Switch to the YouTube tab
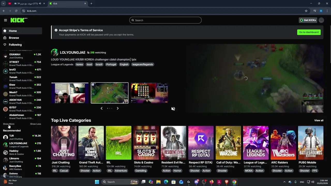This screenshot has height=186, width=331. click(x=26, y=4)
